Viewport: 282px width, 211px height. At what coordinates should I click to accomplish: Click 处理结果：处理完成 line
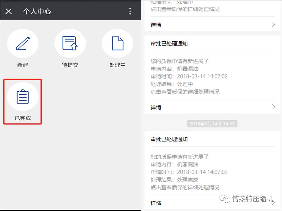[x=174, y=180]
